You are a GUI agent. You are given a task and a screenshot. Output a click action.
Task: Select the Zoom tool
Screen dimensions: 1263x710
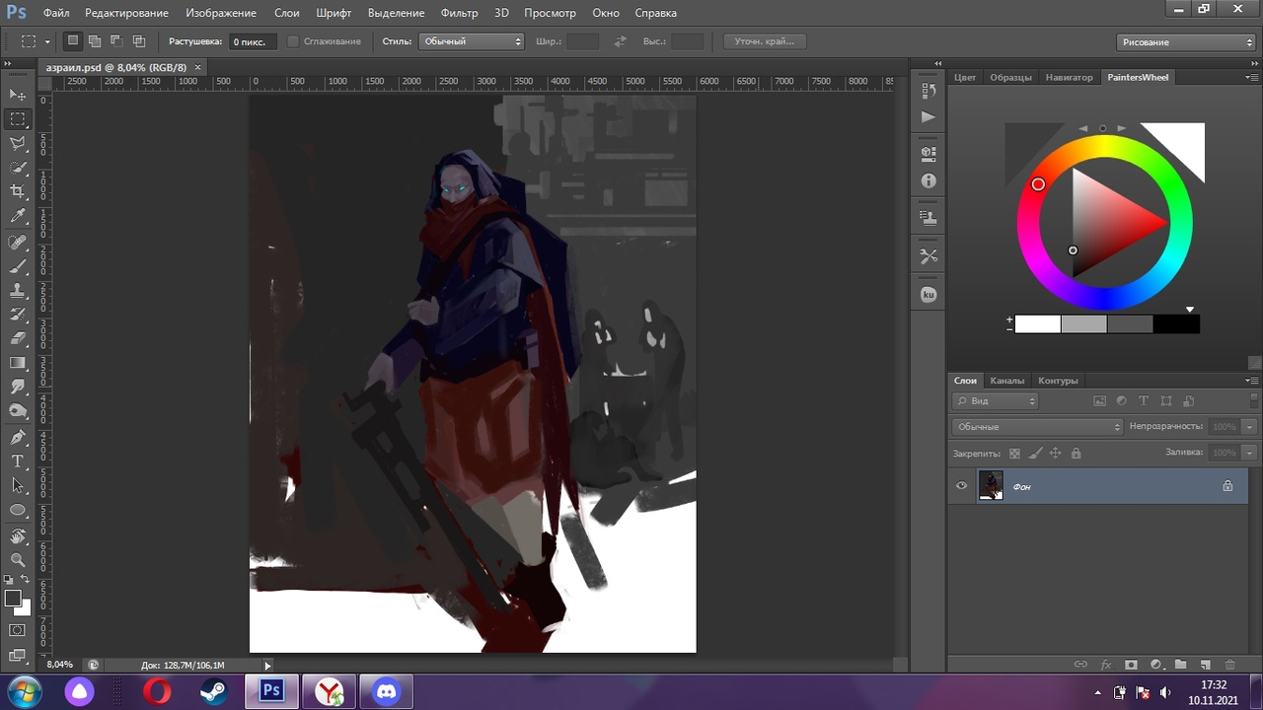(18, 560)
